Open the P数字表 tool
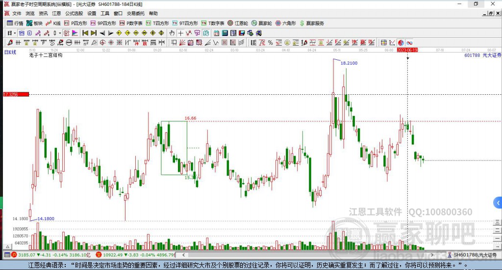Image resolution: width=502 pixels, height=270 pixels. [x=131, y=23]
